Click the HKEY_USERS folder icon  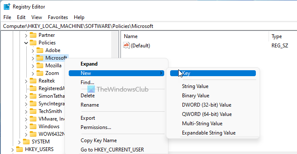point(20,149)
